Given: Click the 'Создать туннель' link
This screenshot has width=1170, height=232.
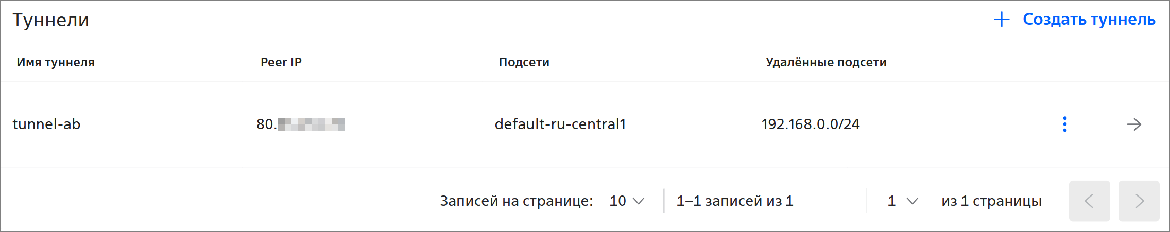Looking at the screenshot, I should pos(1089,20).
